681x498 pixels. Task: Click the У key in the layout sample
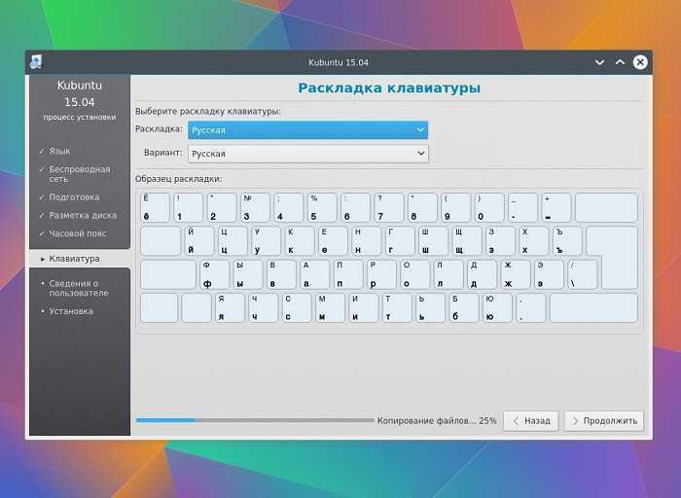click(266, 240)
